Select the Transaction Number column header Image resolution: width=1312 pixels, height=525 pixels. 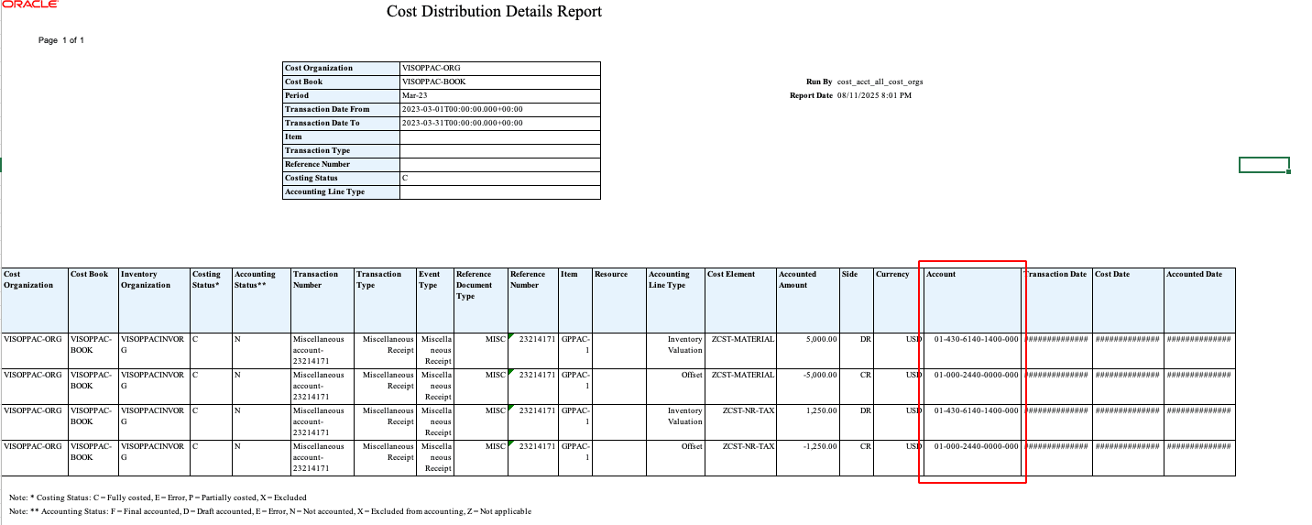(323, 300)
